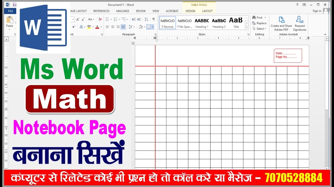Image resolution: width=334 pixels, height=187 pixels.
Task: Open the FILE tab
Action: coord(11,11)
